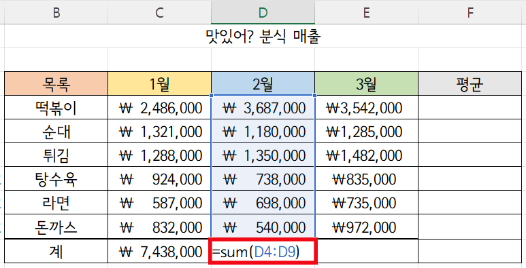Select cell with ₩ 3,687,000

(263, 107)
